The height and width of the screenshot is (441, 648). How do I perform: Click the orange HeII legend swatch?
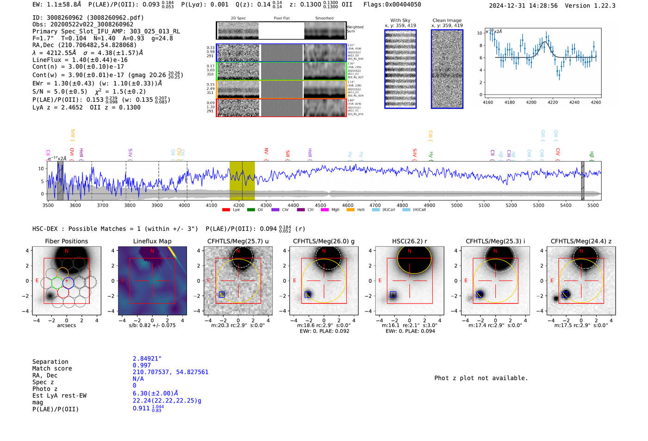(x=350, y=210)
